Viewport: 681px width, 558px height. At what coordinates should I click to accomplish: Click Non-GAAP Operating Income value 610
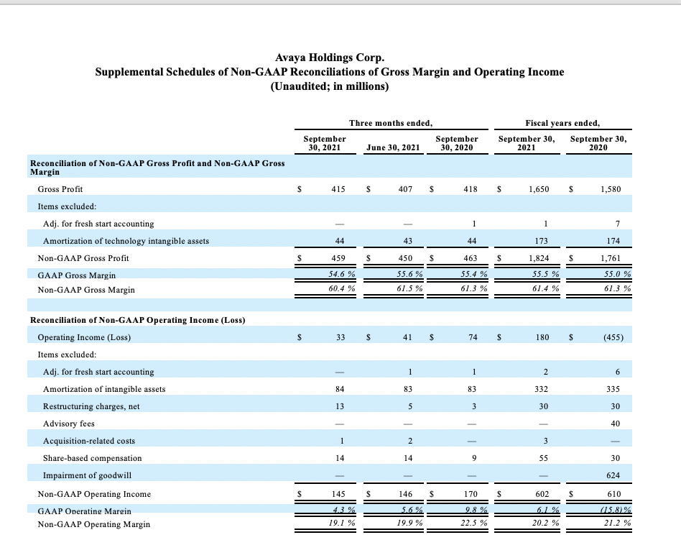click(x=613, y=494)
